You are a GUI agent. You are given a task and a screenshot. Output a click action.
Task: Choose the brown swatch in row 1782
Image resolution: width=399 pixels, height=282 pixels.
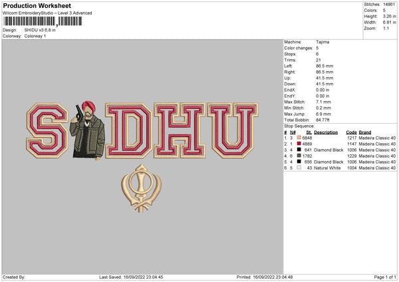coord(299,156)
